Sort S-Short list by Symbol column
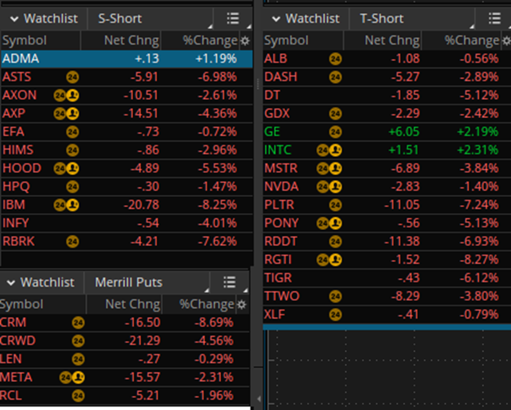This screenshot has width=511, height=410. [x=25, y=41]
